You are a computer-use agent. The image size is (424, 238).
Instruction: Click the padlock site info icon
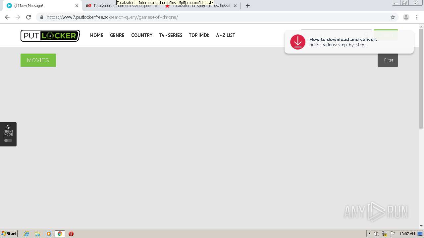(x=41, y=17)
